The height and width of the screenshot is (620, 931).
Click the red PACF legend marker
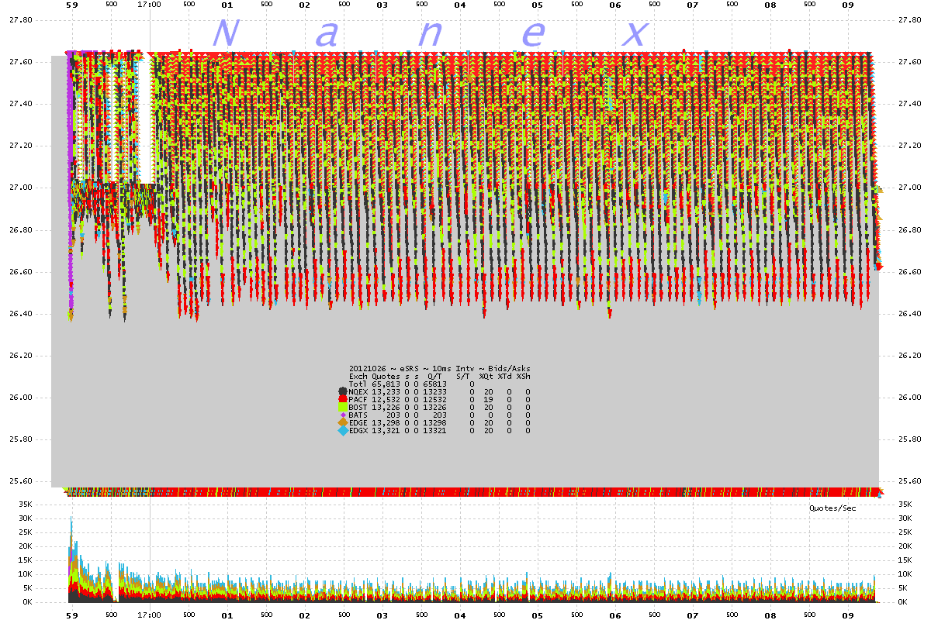[343, 400]
